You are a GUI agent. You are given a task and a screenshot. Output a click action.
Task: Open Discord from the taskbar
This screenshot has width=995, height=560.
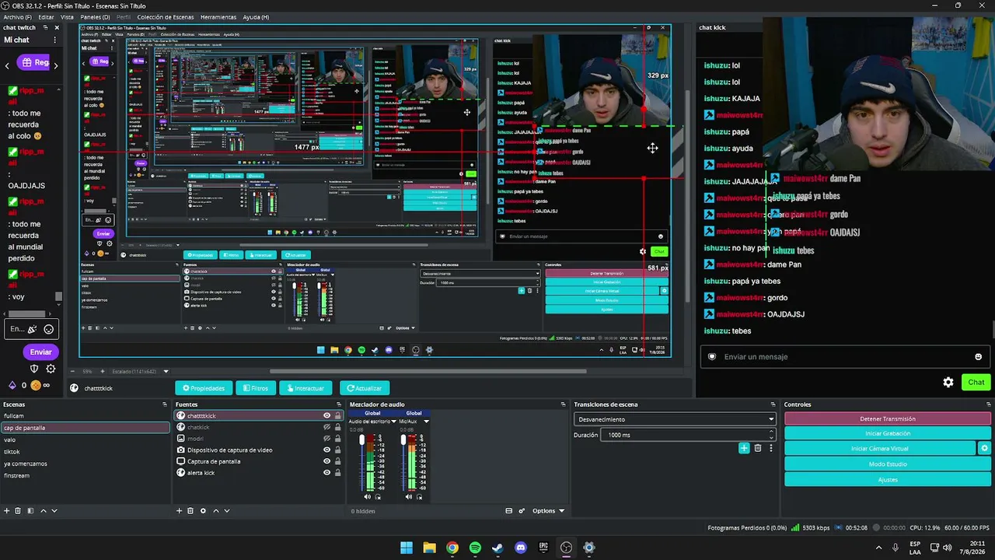[521, 548]
